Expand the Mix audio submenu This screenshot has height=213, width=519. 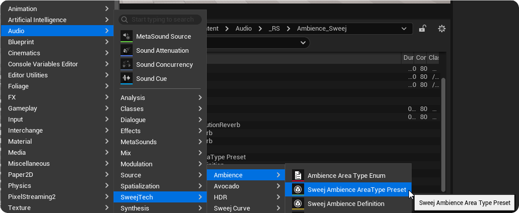[x=160, y=153]
